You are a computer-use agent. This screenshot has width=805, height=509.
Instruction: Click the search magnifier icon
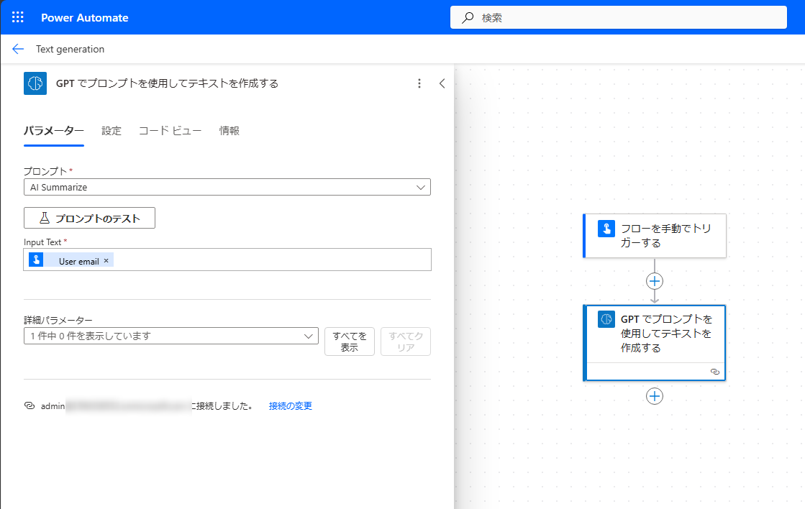pyautogui.click(x=468, y=17)
